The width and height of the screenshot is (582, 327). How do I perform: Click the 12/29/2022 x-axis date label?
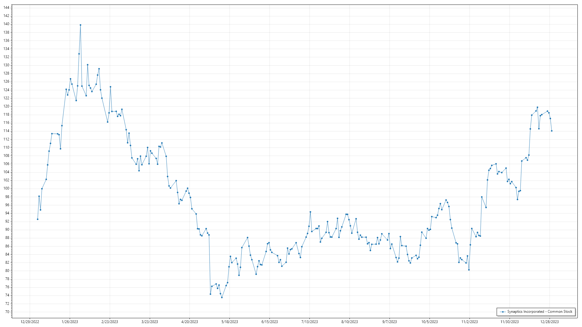30,322
